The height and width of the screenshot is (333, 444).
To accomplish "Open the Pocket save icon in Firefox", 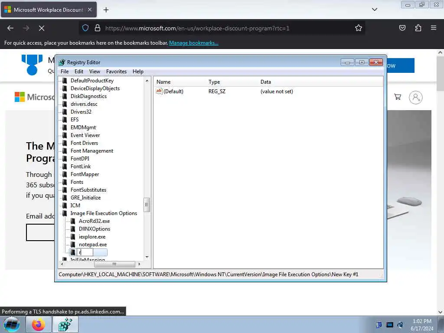I will tap(402, 28).
